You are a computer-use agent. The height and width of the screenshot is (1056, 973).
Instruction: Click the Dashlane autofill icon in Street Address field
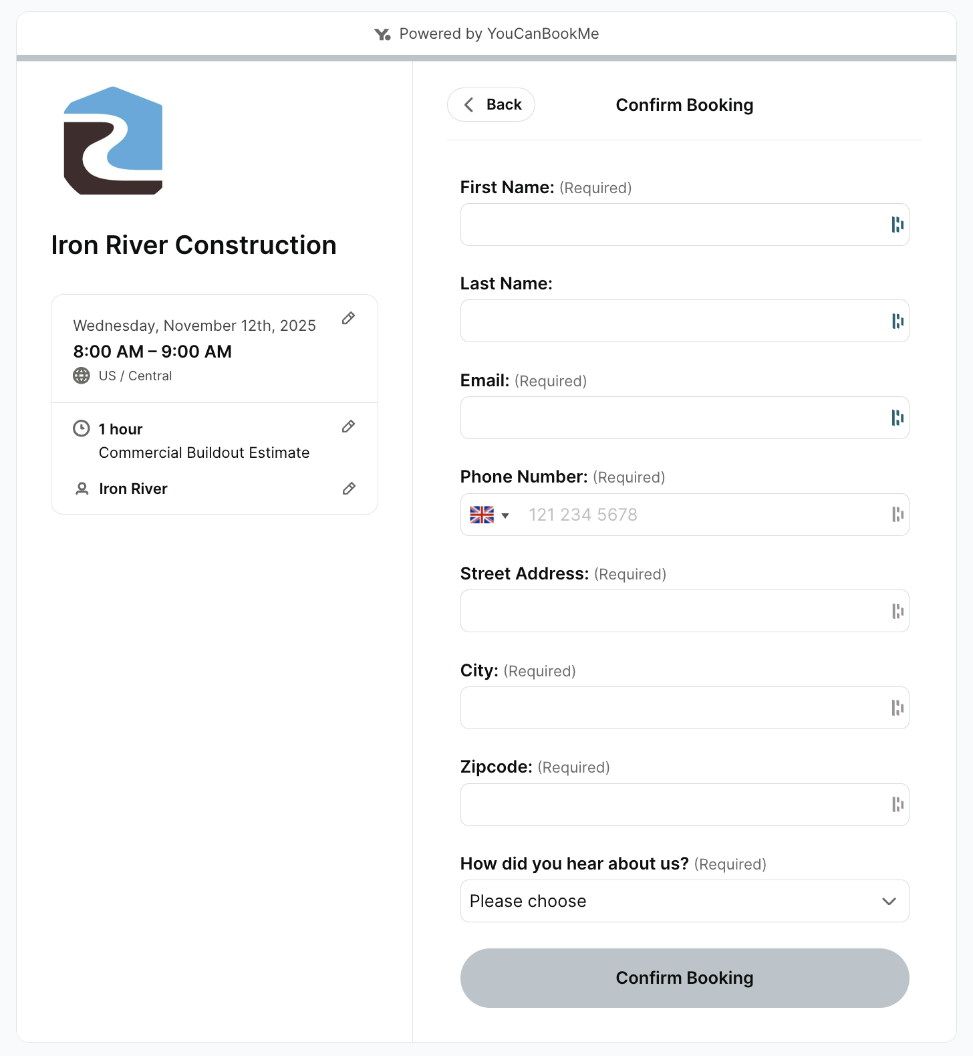(897, 611)
